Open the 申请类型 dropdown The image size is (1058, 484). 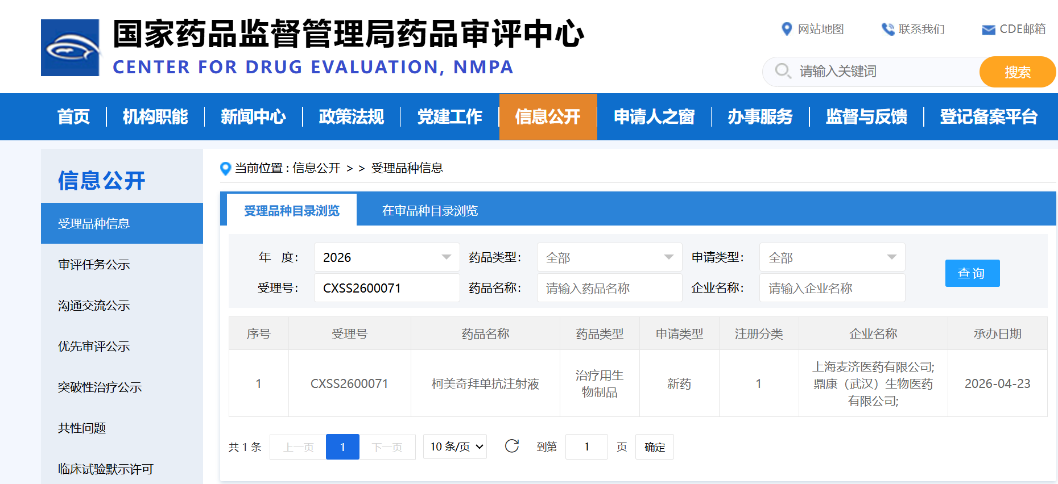tap(832, 257)
